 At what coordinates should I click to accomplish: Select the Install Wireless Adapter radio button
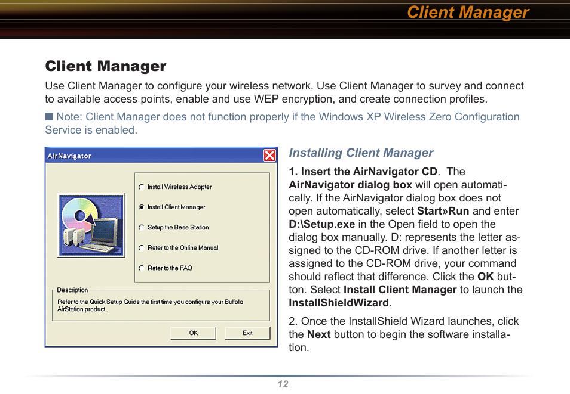click(175, 187)
